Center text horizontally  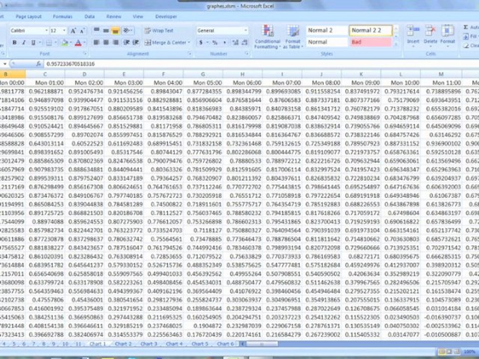[x=106, y=42]
